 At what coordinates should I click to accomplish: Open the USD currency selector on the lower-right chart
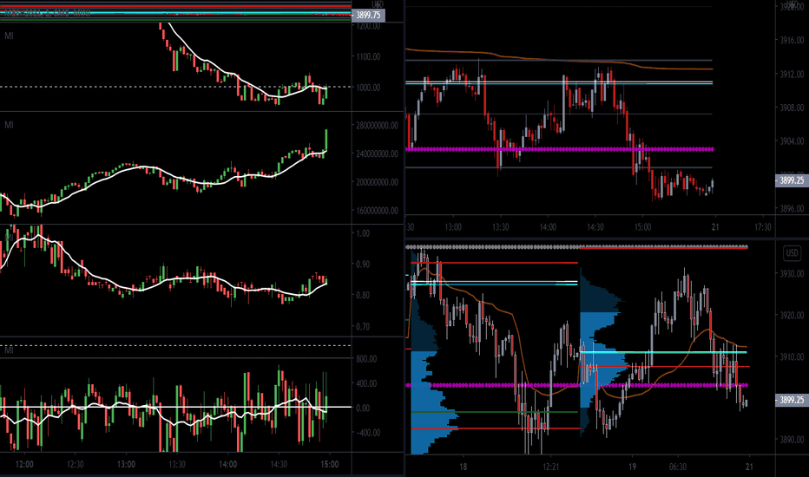pos(792,253)
